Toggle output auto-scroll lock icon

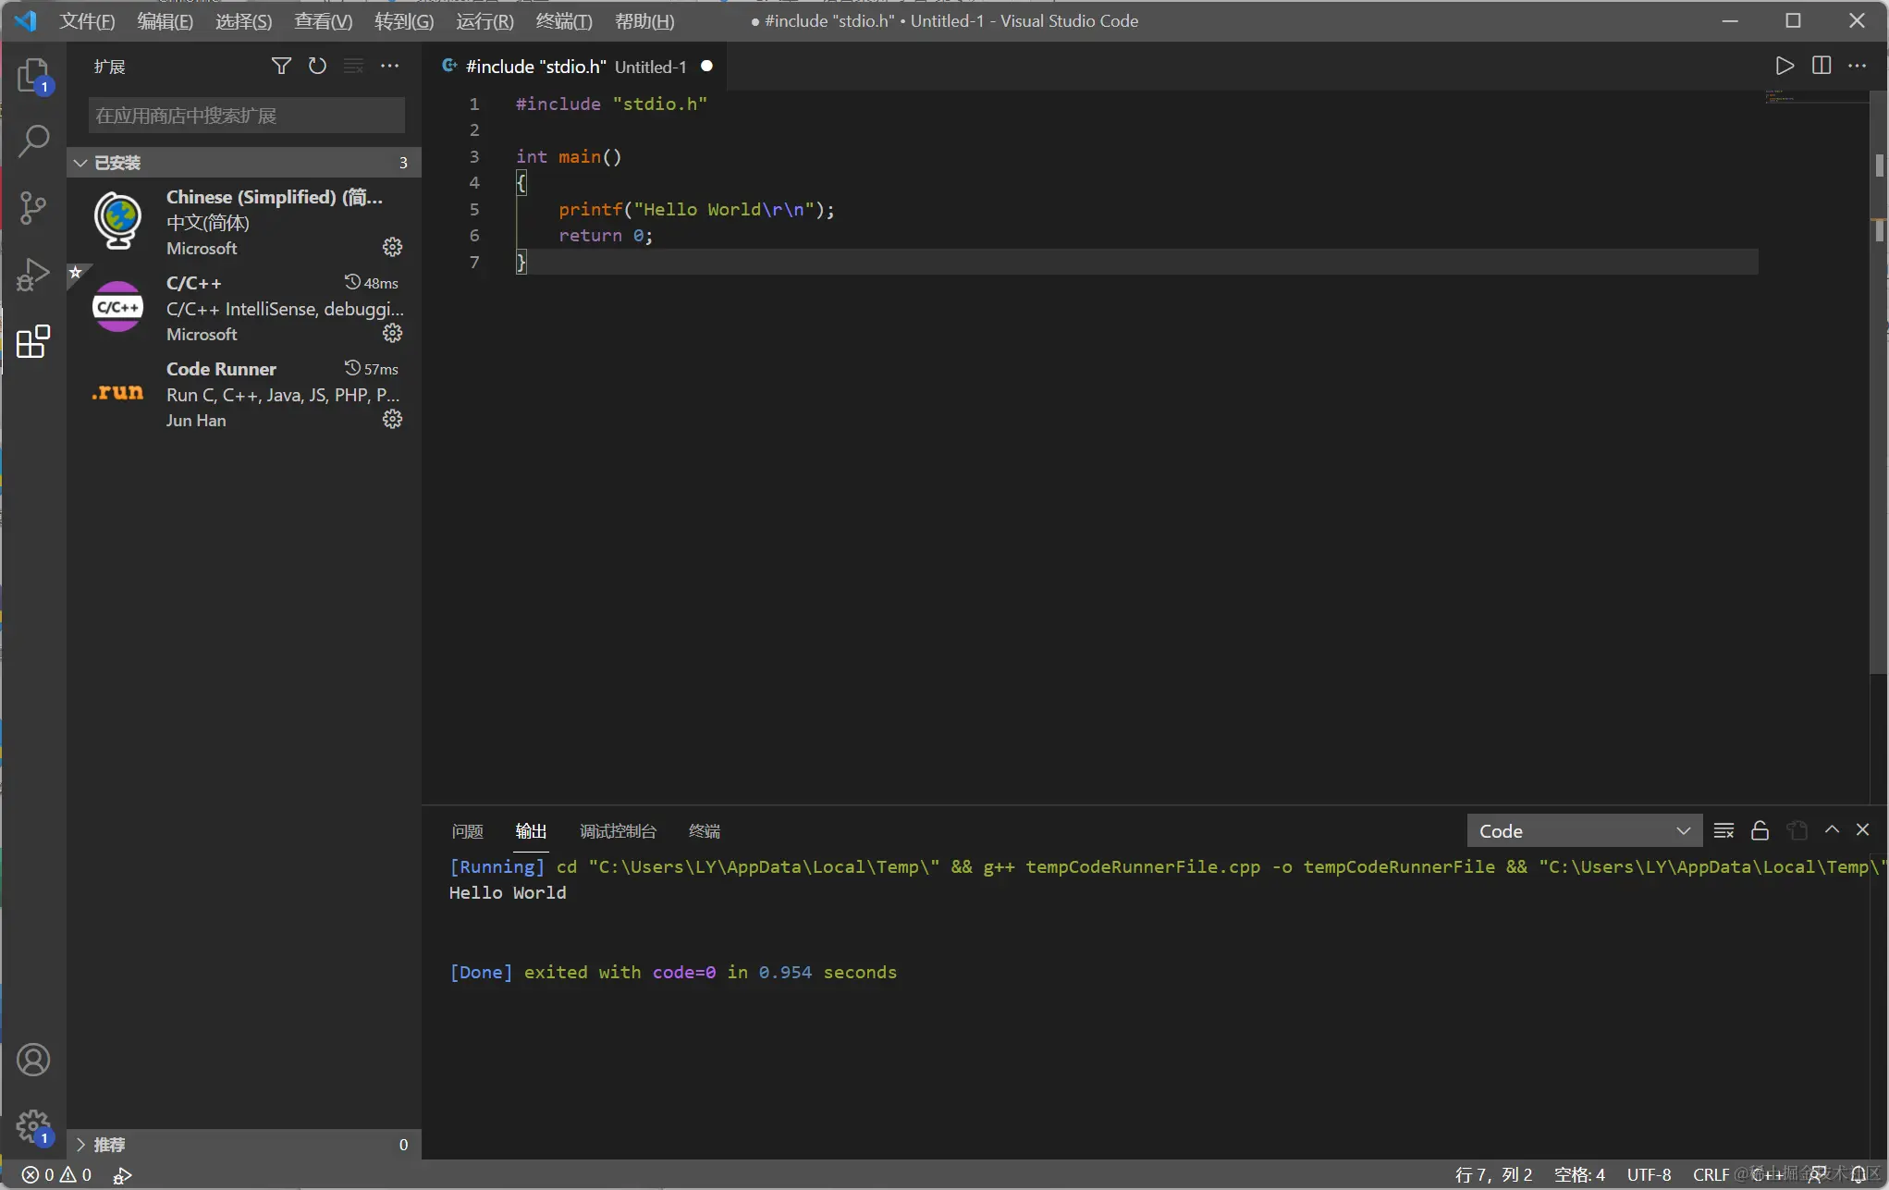(1760, 830)
